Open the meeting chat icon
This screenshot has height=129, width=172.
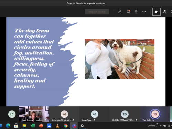tap(128, 12)
